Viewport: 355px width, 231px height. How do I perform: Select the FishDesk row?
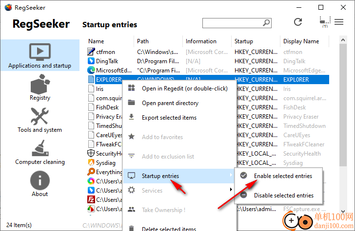click(x=107, y=107)
